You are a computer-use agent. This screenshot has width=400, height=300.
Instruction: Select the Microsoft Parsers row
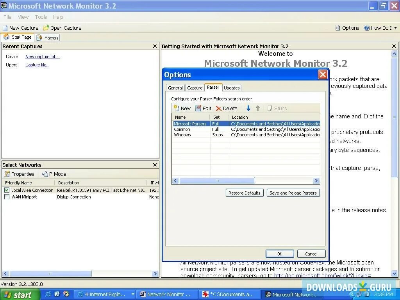point(246,124)
